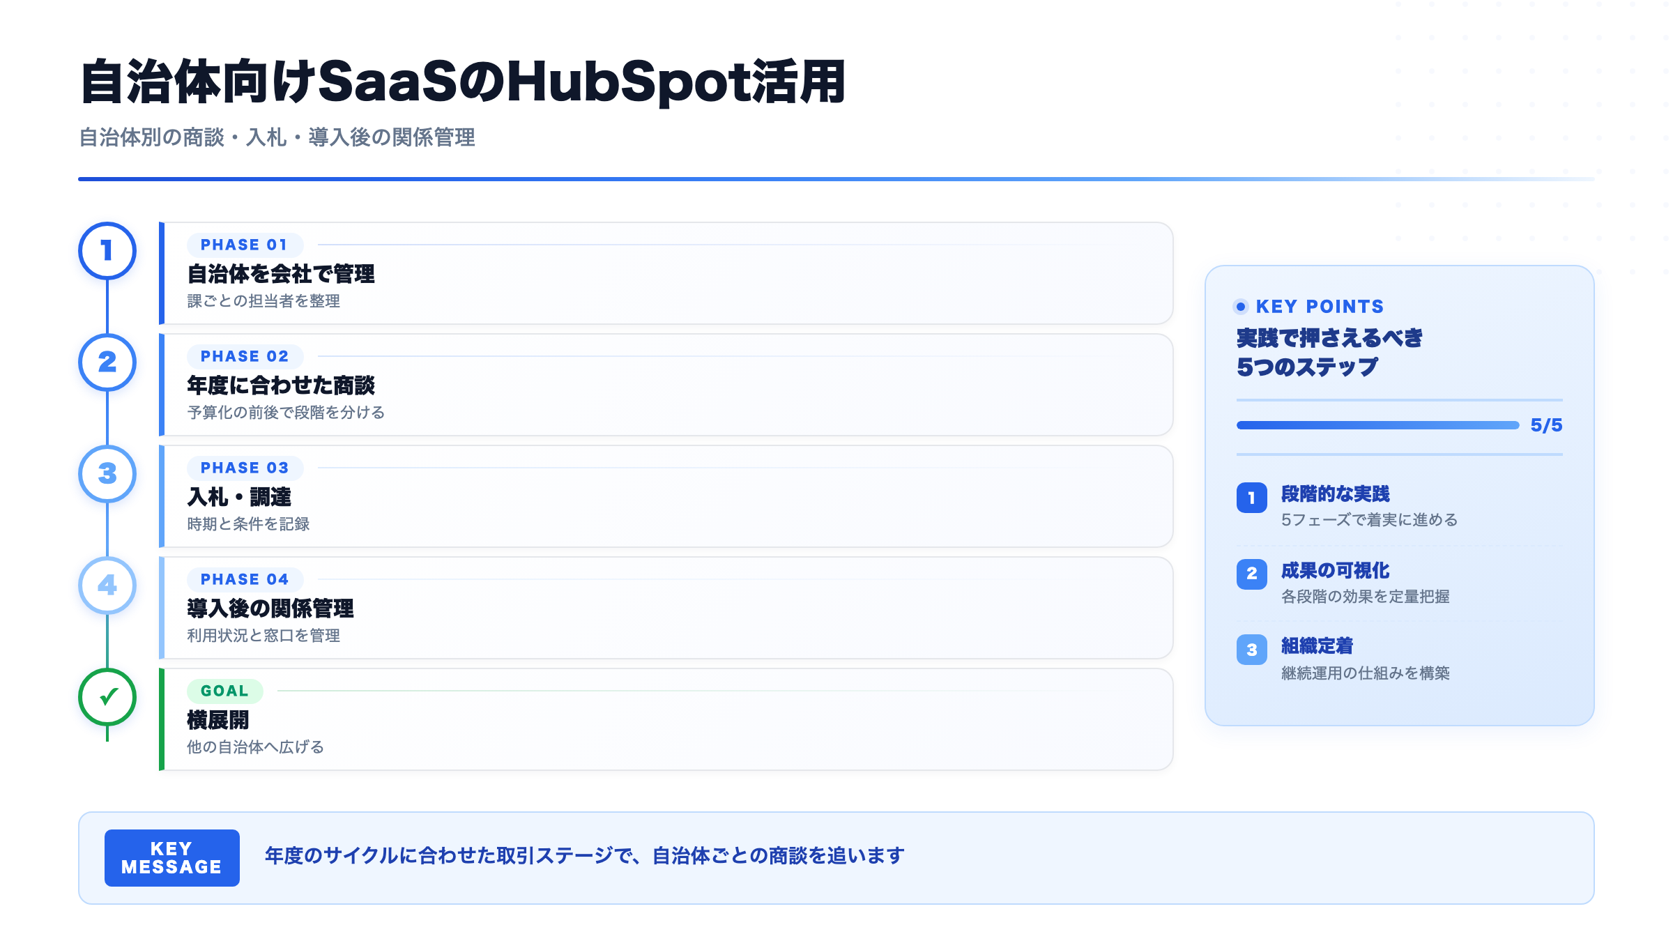Click the heading 横展開
Screen dimensions: 1673x941
(x=218, y=720)
